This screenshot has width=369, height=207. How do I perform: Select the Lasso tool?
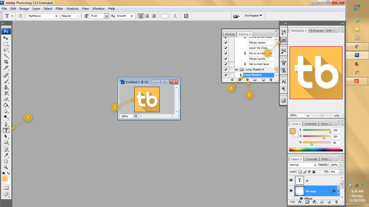point(6,50)
